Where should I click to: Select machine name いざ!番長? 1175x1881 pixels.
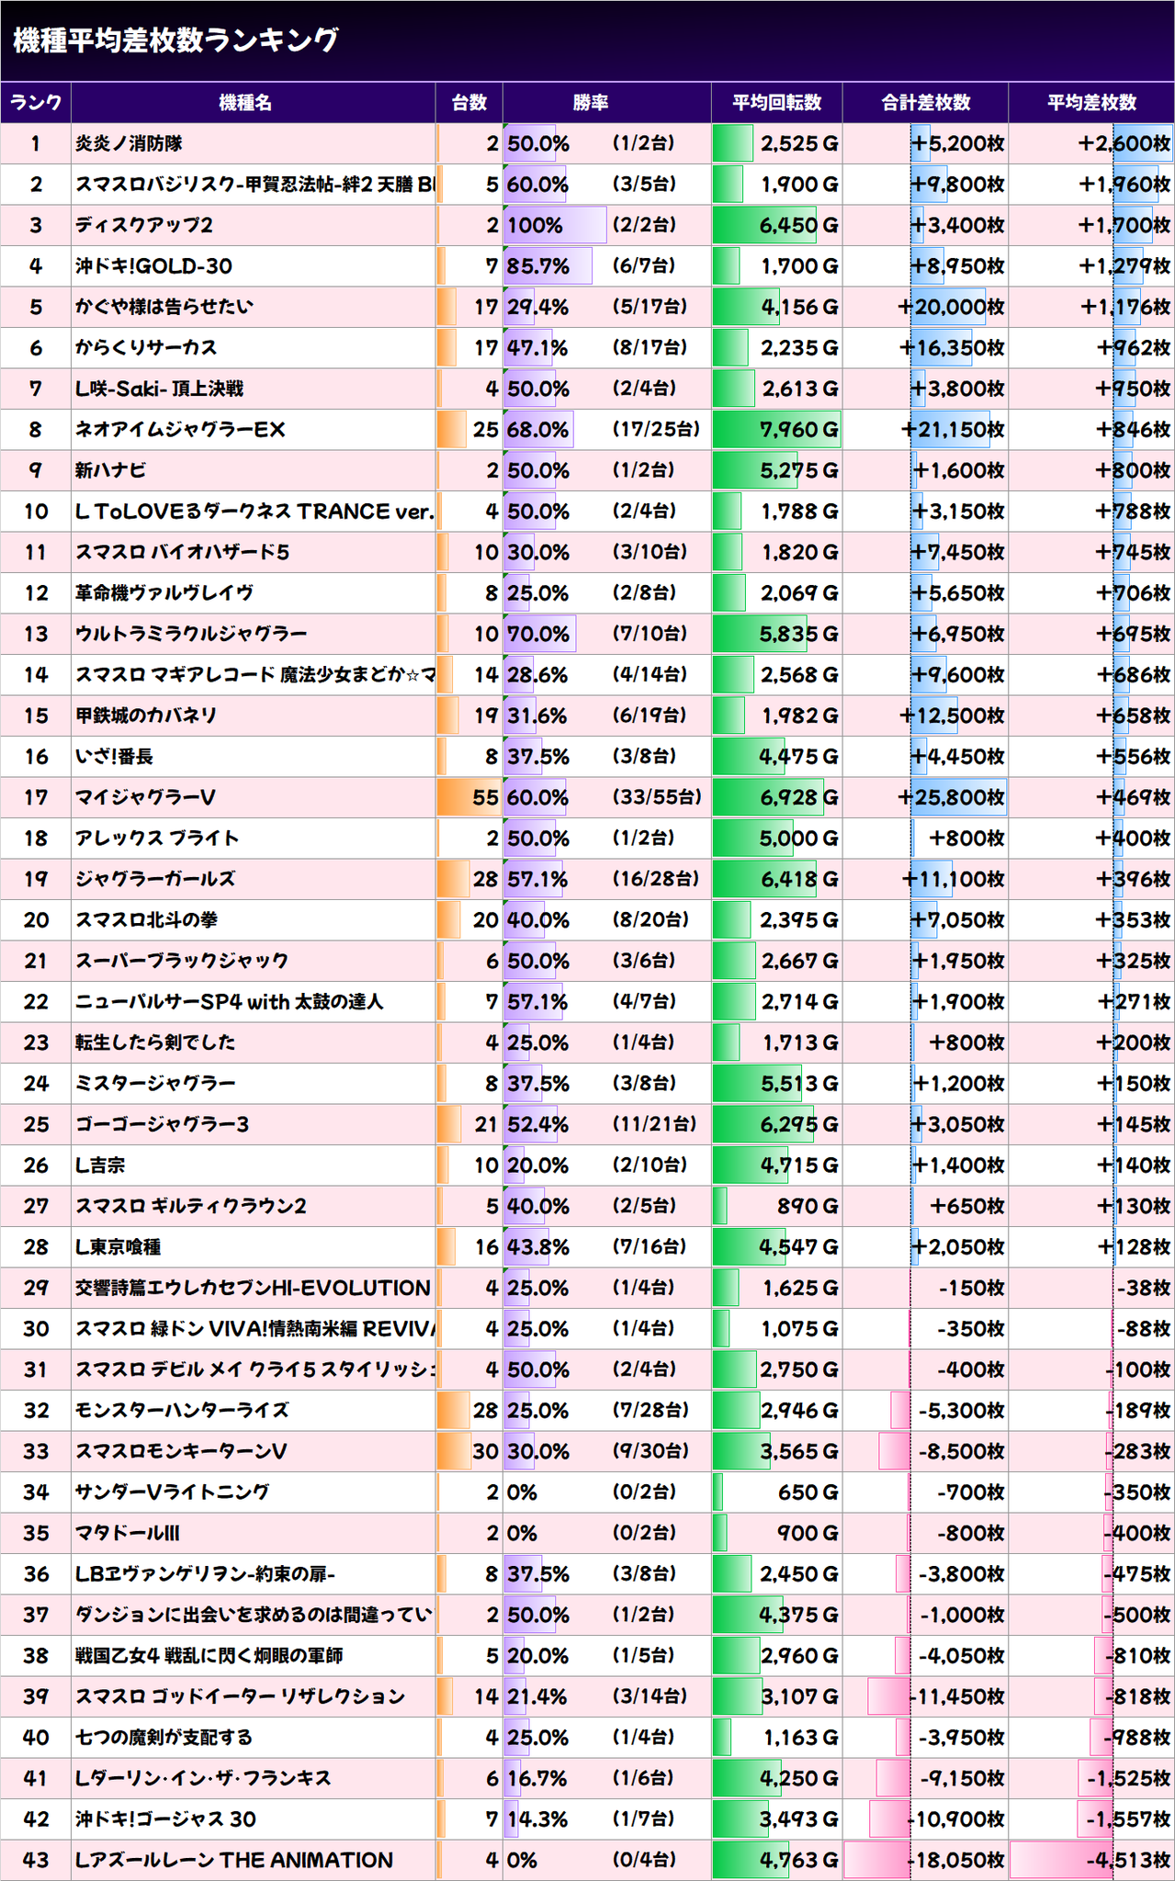[x=115, y=757]
